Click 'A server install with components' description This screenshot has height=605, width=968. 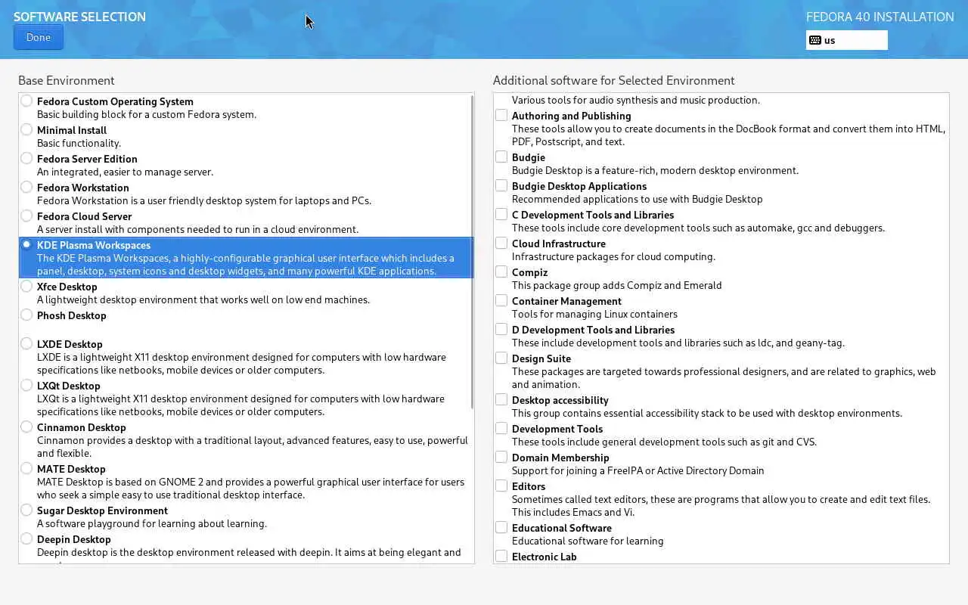point(198,229)
